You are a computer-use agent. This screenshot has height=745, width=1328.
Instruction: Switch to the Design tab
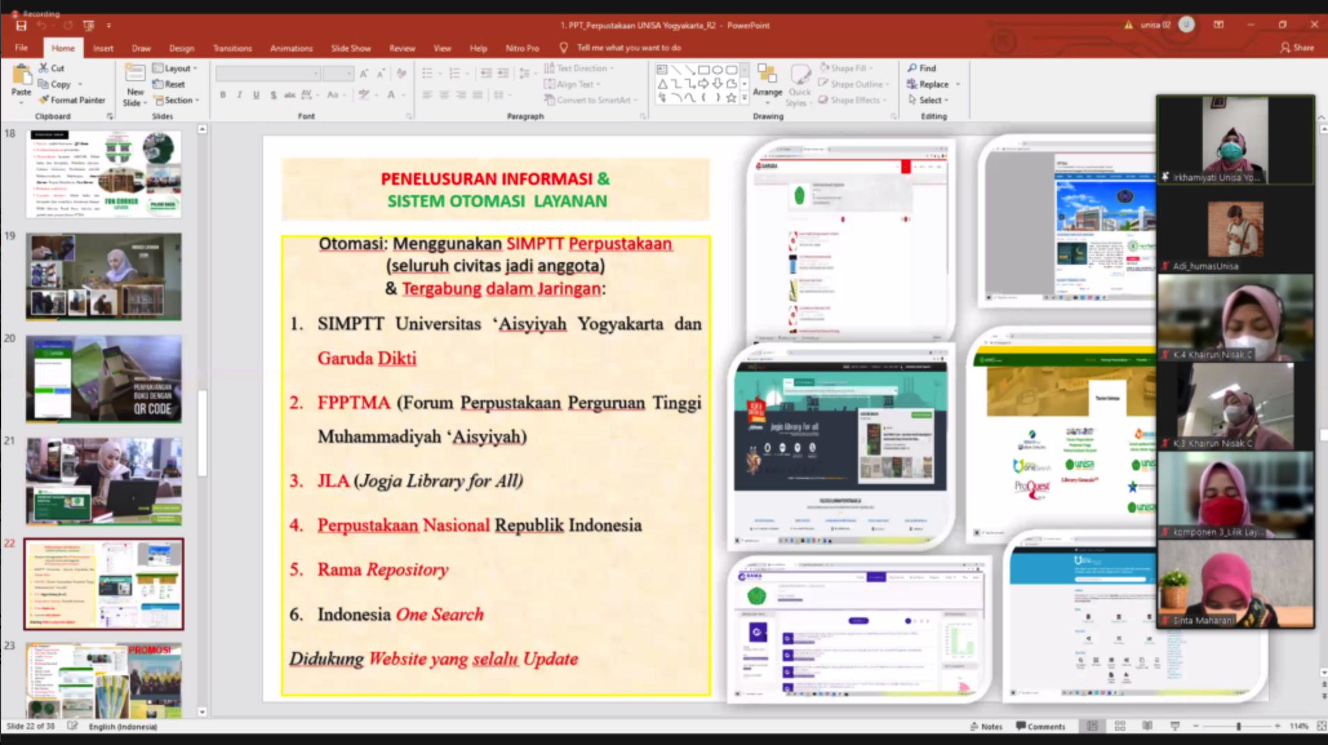click(x=181, y=48)
